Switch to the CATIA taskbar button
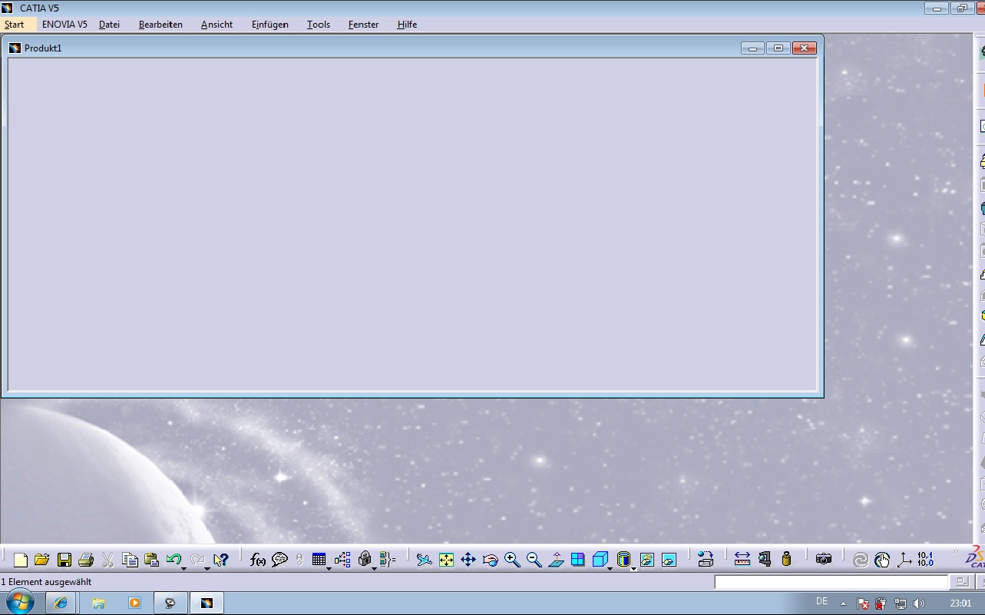The image size is (985, 615). click(x=207, y=603)
